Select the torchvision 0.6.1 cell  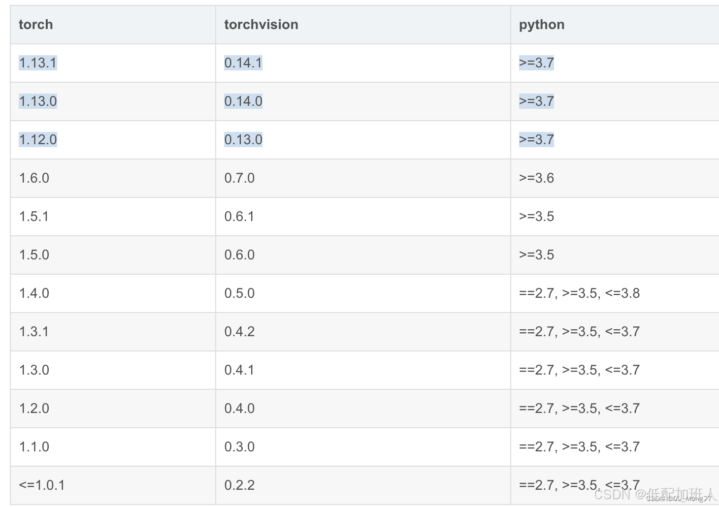coord(239,216)
